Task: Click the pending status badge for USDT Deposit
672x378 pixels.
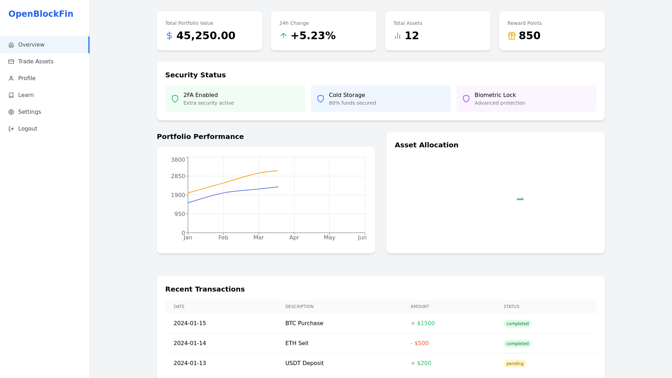Action: click(515, 364)
